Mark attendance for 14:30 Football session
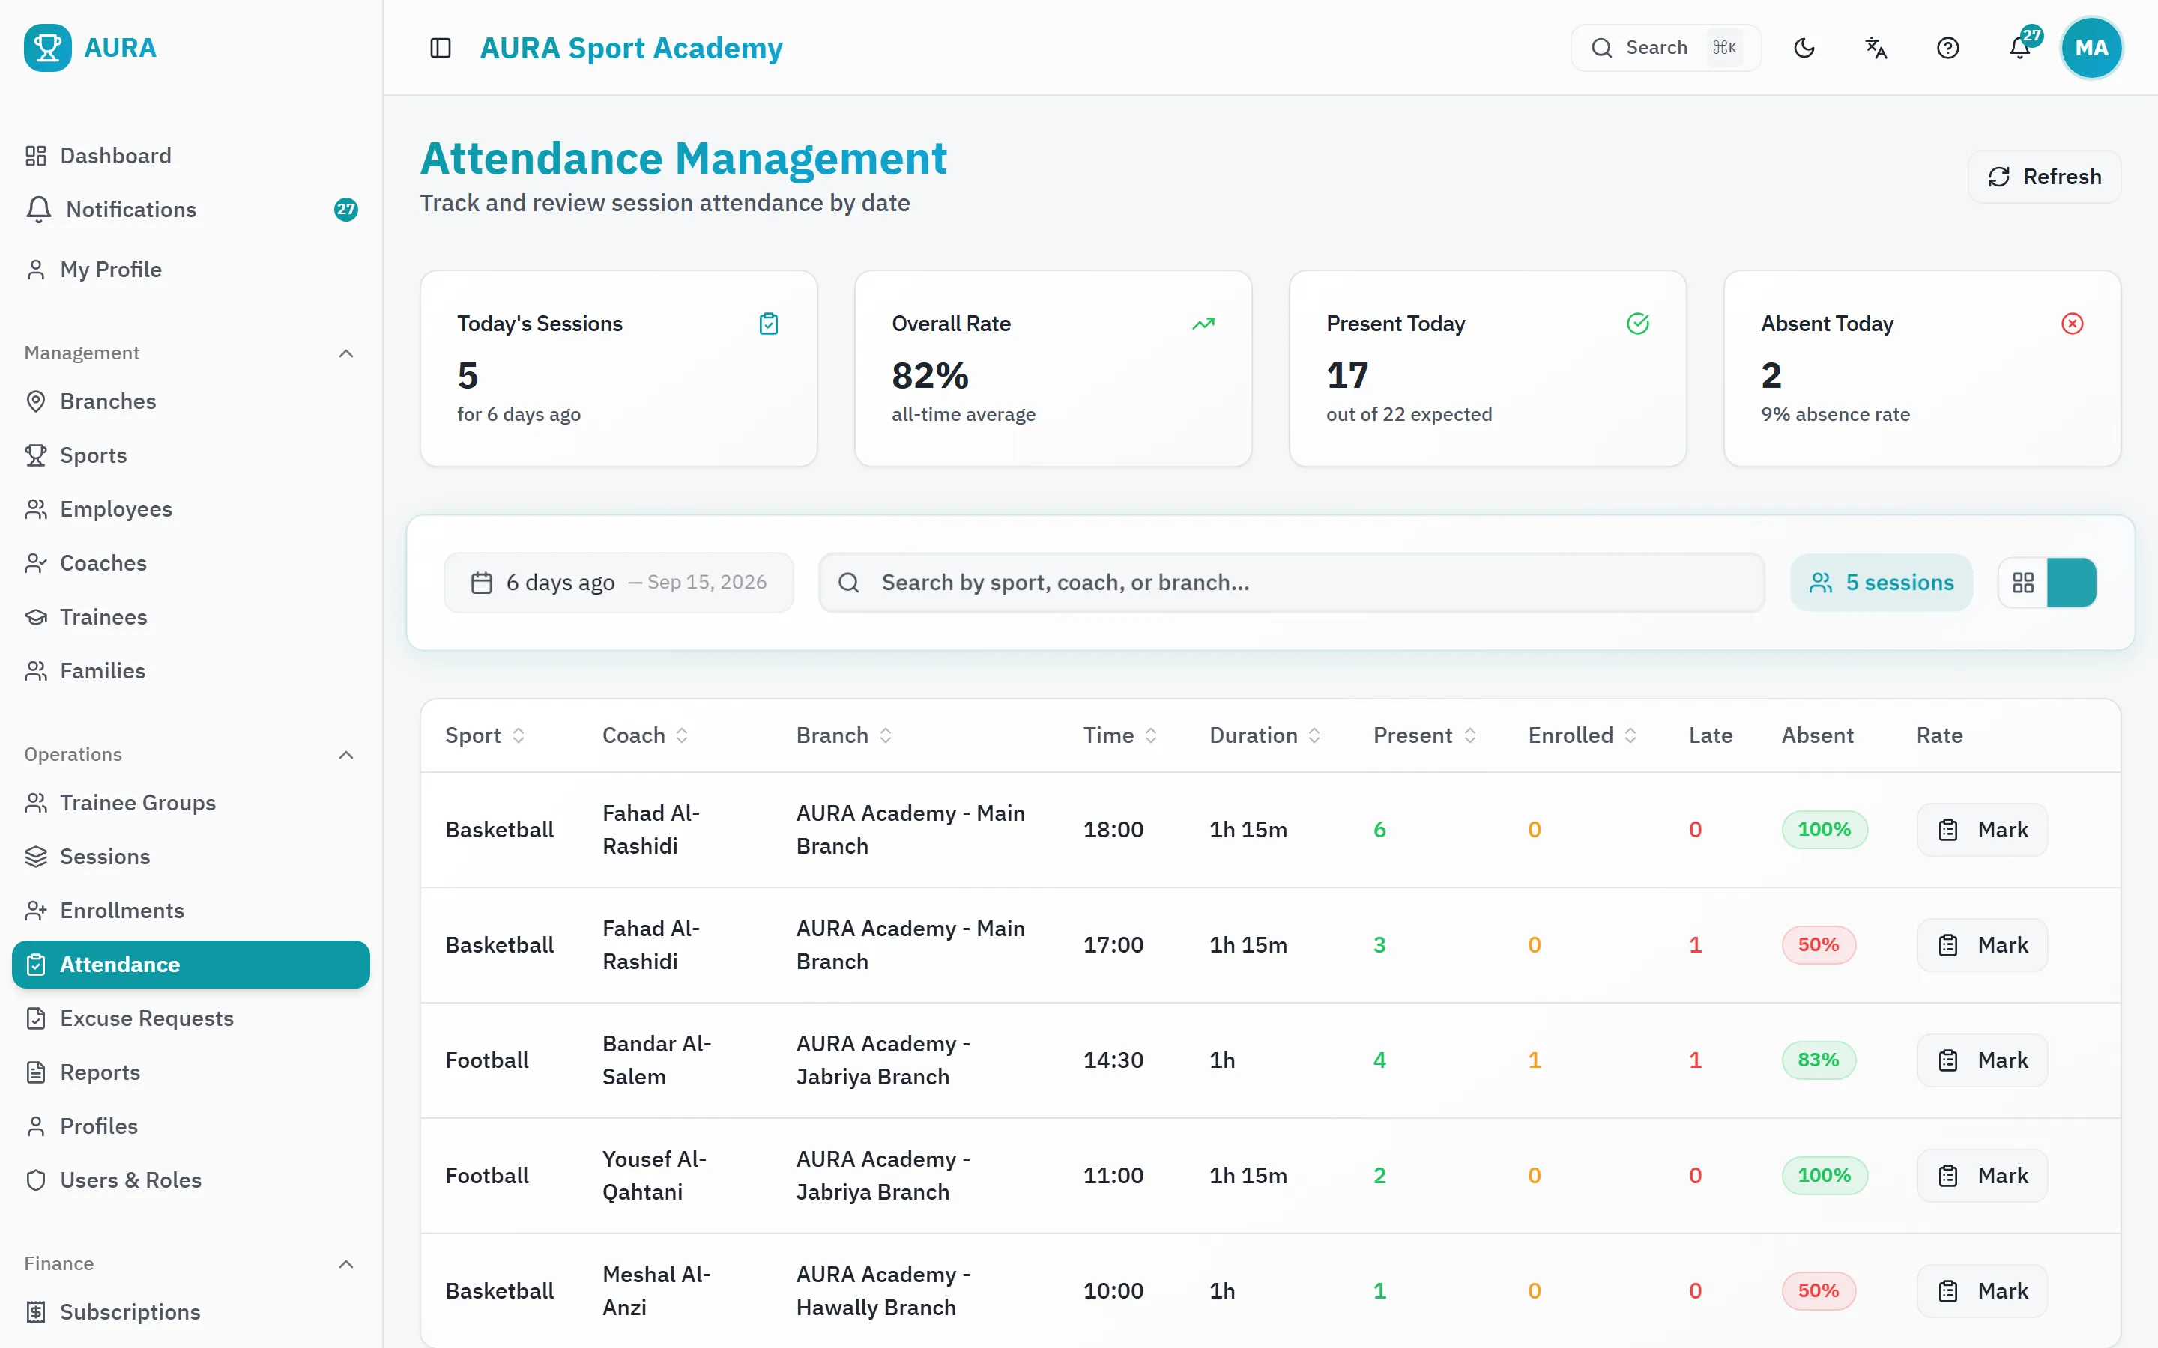 click(x=1981, y=1060)
